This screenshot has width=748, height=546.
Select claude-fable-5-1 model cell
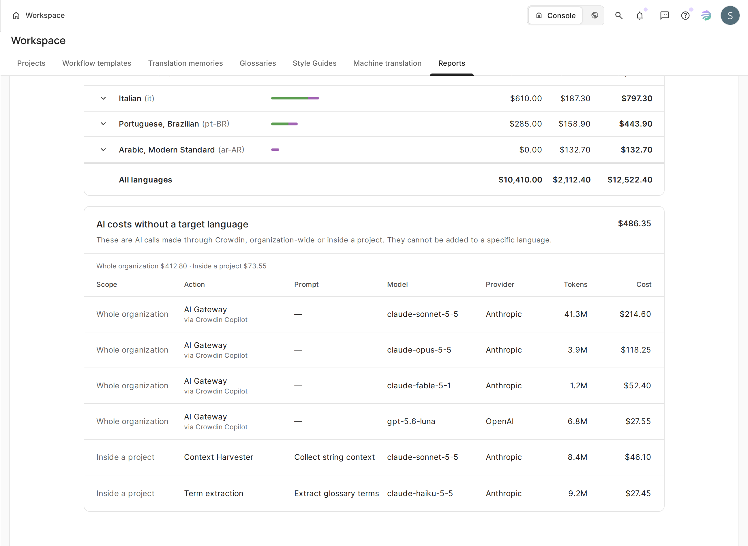tap(419, 386)
